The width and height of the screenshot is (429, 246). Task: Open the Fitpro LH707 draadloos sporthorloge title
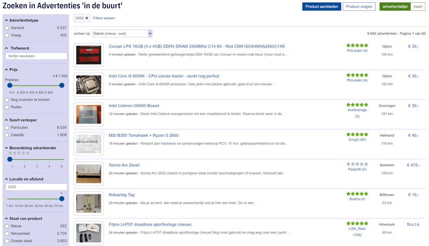pyautogui.click(x=150, y=225)
